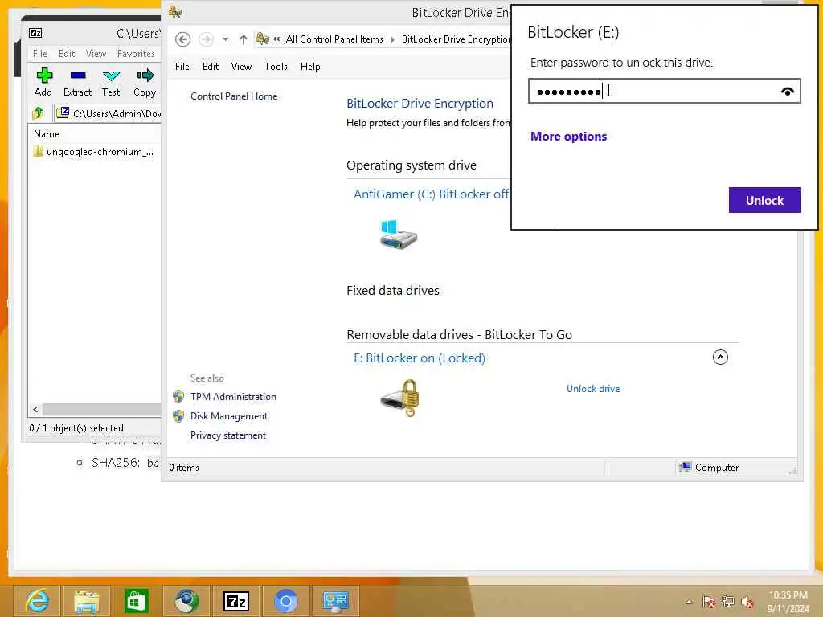Click 7-Zip address path field
Viewport: 823px width, 617px height.
click(x=108, y=113)
